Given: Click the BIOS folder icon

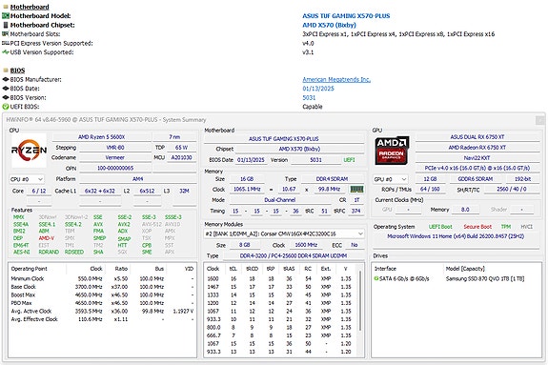Looking at the screenshot, I should coord(6,71).
